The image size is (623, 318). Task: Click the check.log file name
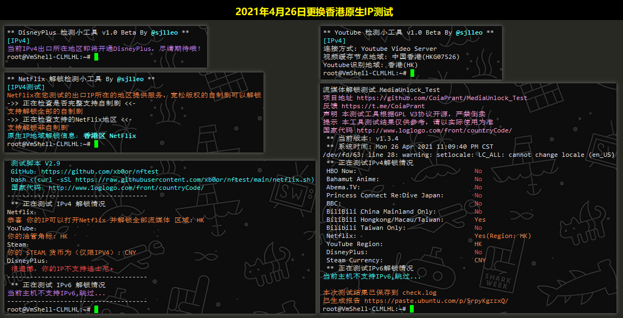419,293
